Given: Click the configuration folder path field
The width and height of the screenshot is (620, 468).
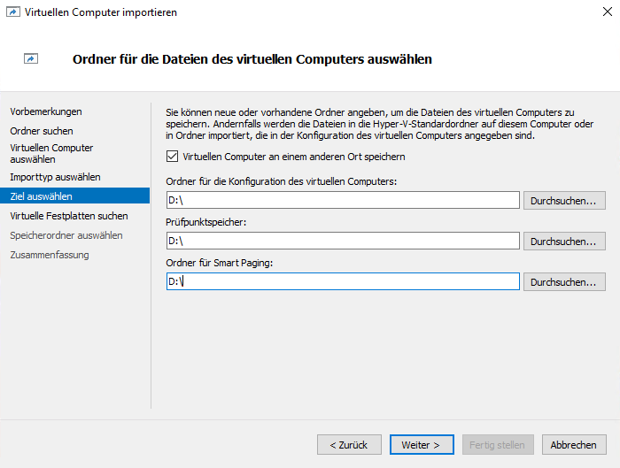Looking at the screenshot, I should click(x=342, y=201).
